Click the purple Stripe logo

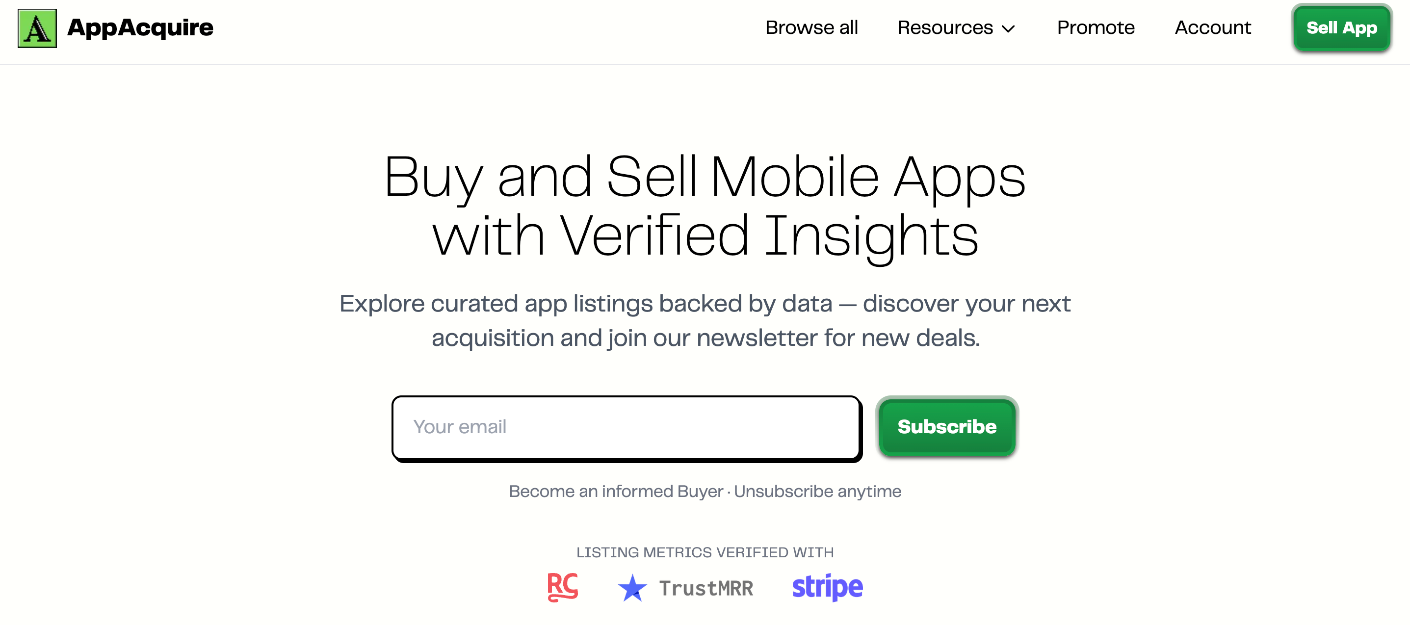(x=827, y=587)
